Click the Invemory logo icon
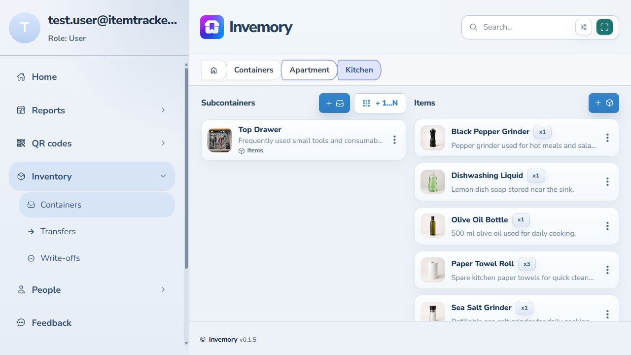631x355 pixels. tap(212, 27)
